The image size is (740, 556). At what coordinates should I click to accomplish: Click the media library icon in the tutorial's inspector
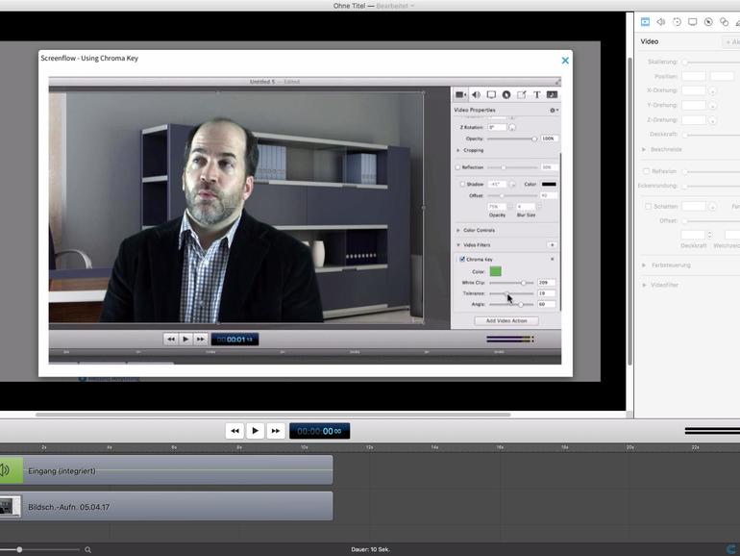click(552, 94)
